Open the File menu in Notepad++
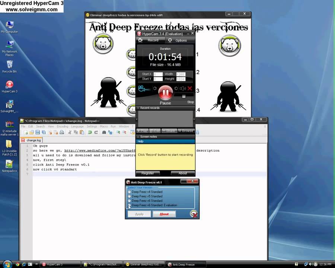This screenshot has width=335, height=268. 23,127
